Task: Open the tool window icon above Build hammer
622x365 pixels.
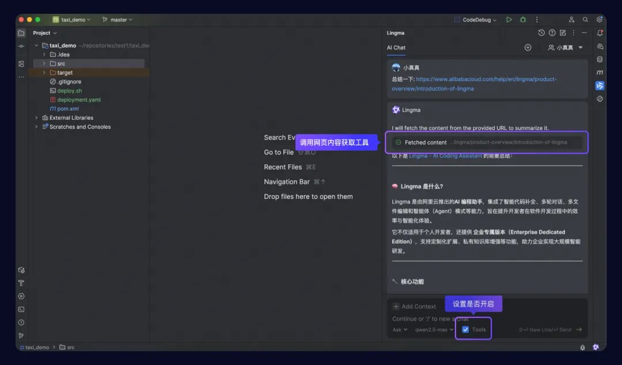Action: (21, 270)
